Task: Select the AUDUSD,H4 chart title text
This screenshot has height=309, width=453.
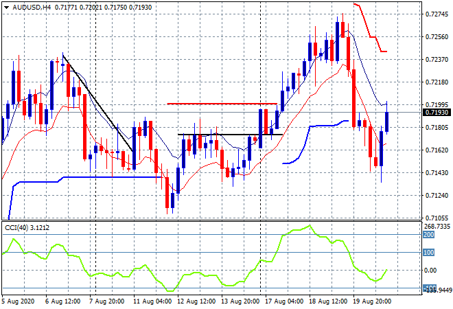Action: pos(32,8)
